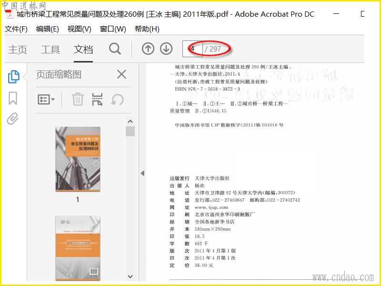This screenshot has width=381, height=286.
Task: Select page 1 cover thumbnail
Action: (x=78, y=159)
